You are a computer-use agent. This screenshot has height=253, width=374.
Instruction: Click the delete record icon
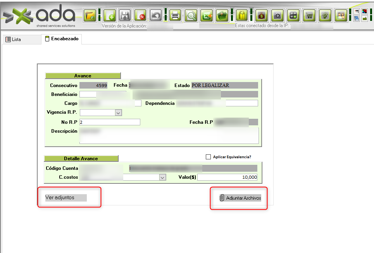tap(140, 15)
